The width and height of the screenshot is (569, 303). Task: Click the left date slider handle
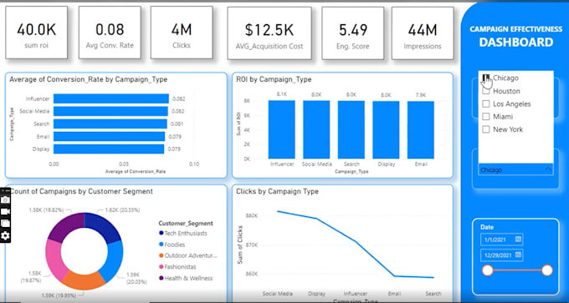point(487,270)
